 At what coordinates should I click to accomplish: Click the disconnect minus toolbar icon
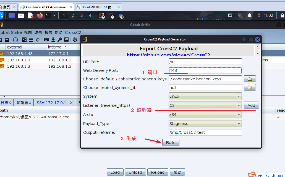[7, 40]
